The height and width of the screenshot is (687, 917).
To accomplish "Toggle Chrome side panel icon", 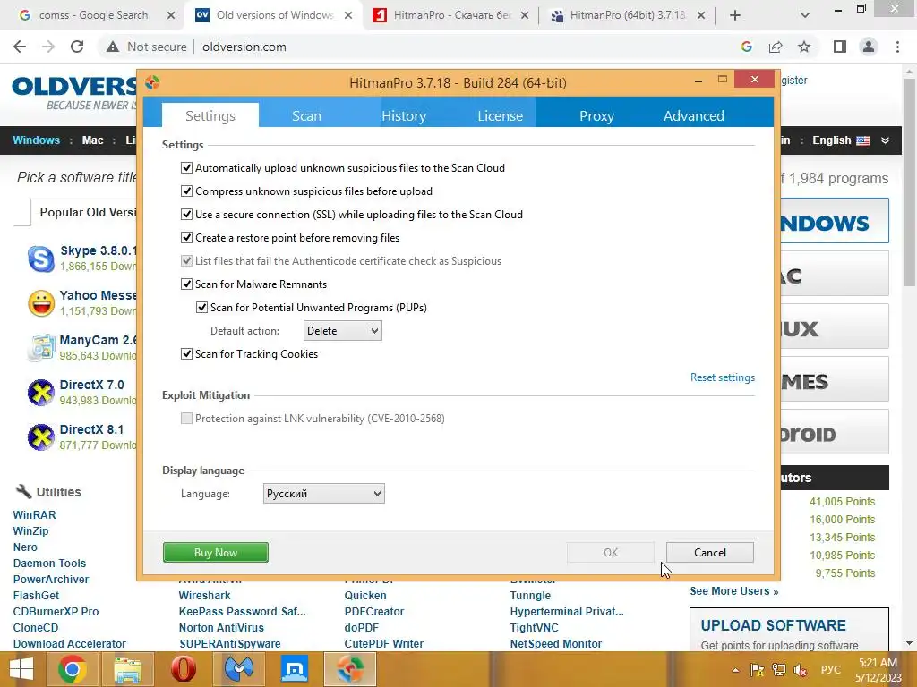I will pos(840,47).
